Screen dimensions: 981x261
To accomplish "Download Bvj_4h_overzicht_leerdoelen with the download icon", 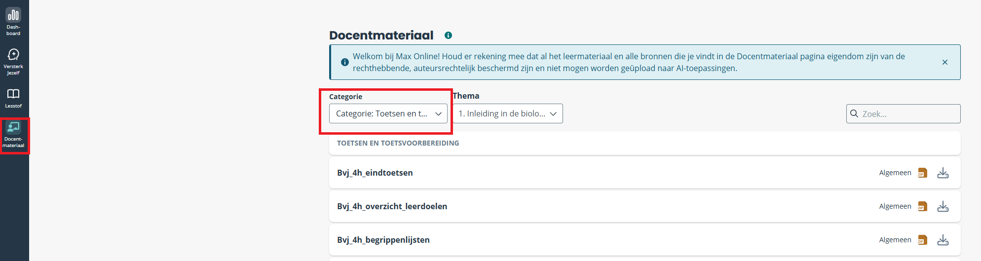I will (943, 206).
